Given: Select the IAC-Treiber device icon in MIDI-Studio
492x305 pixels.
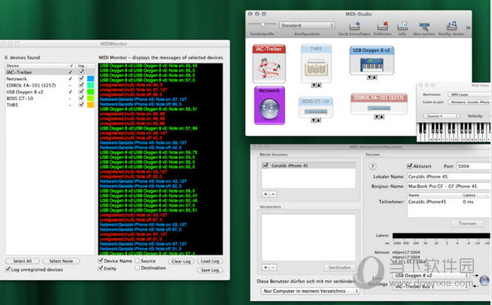Looking at the screenshot, I should tap(269, 63).
